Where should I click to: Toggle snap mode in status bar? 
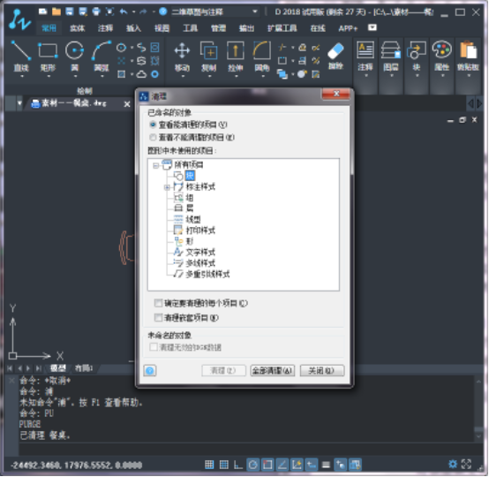click(x=209, y=465)
